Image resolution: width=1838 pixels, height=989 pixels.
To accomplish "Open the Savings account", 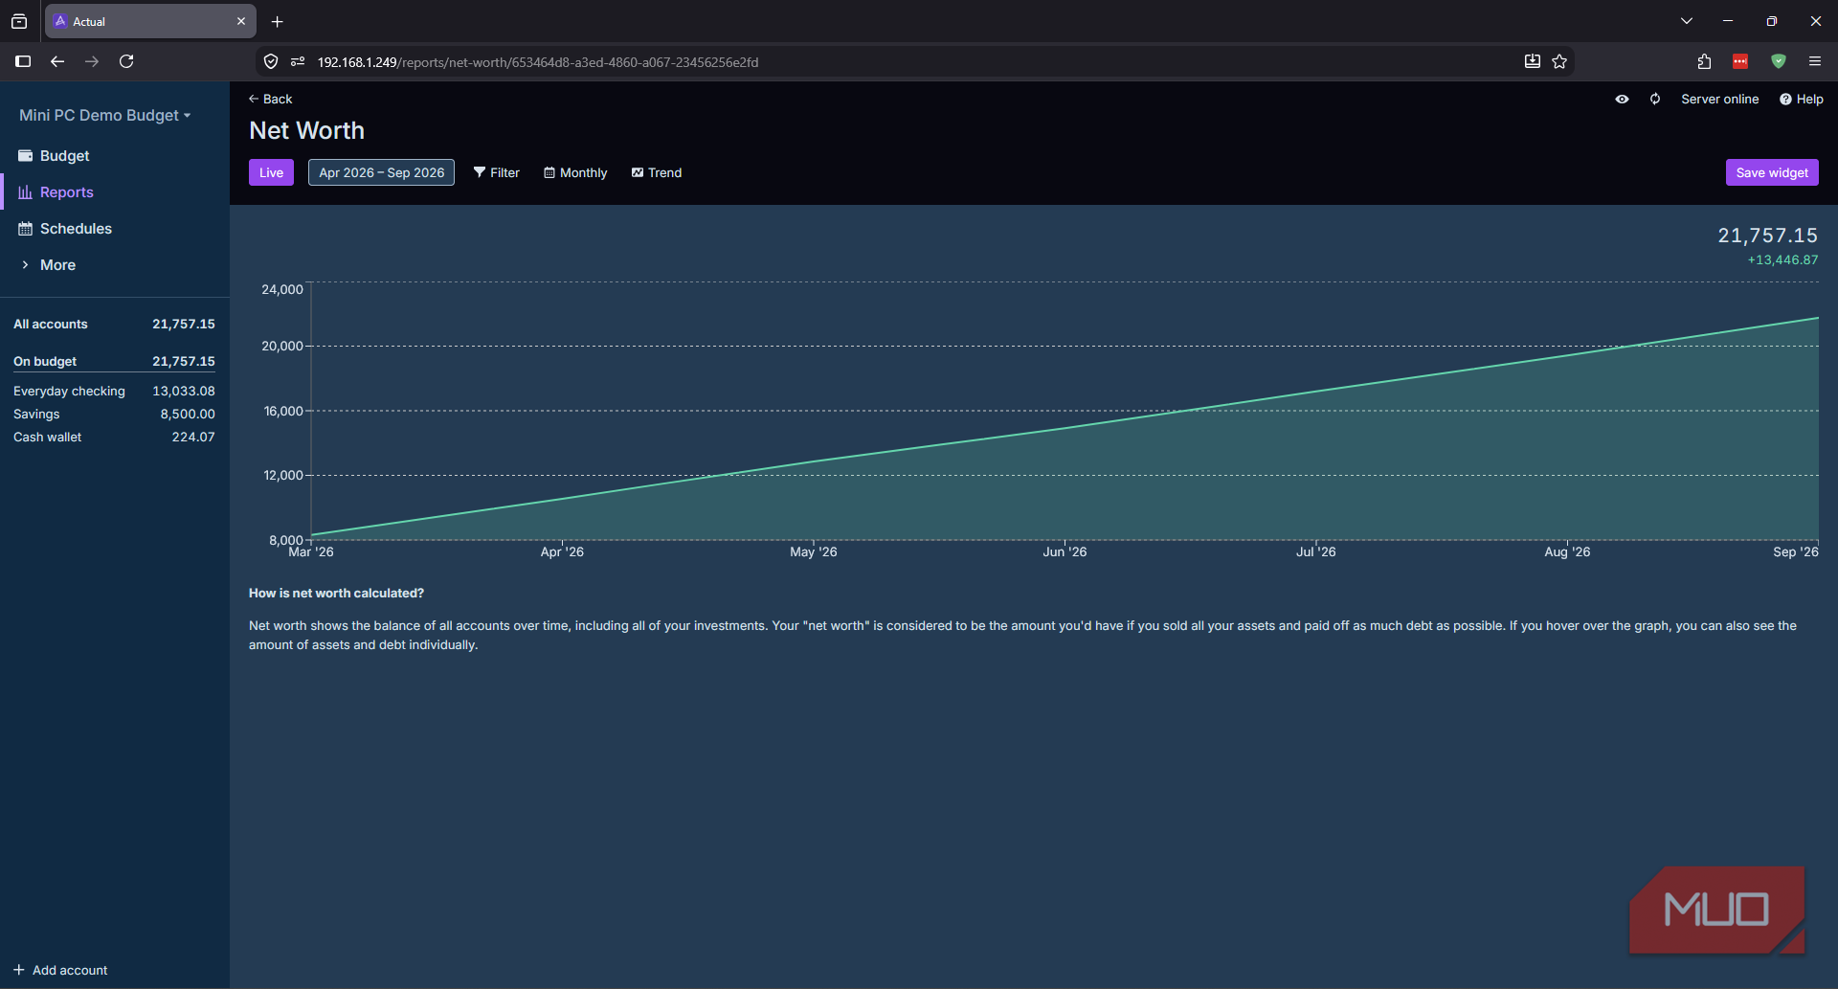I will 115,414.
